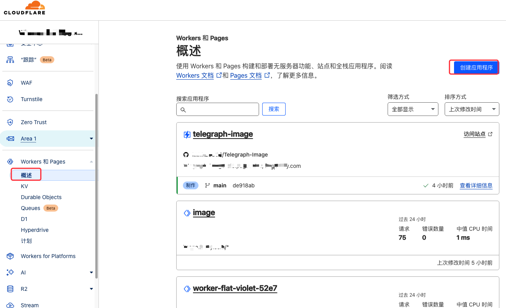The height and width of the screenshot is (308, 506).
Task: Click external-link icon beside Workers 文档
Action: pyautogui.click(x=219, y=75)
